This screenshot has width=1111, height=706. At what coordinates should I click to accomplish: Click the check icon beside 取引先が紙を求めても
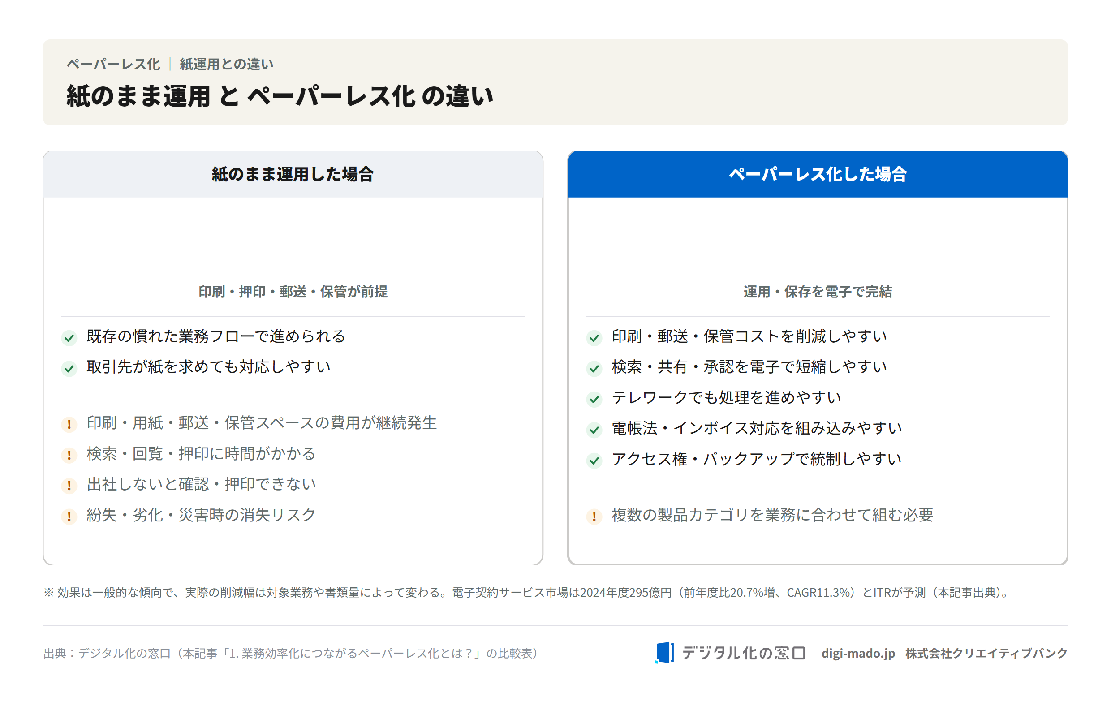pos(69,369)
